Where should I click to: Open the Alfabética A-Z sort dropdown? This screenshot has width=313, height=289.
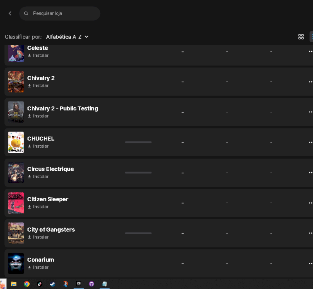coord(67,37)
